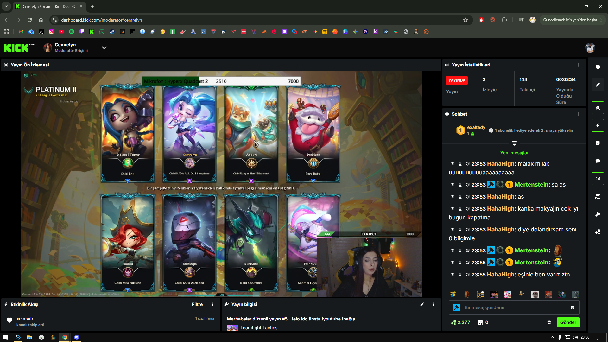This screenshot has width=608, height=342.
Task: Toggle the lightning activity feed panel button
Action: pyautogui.click(x=598, y=125)
